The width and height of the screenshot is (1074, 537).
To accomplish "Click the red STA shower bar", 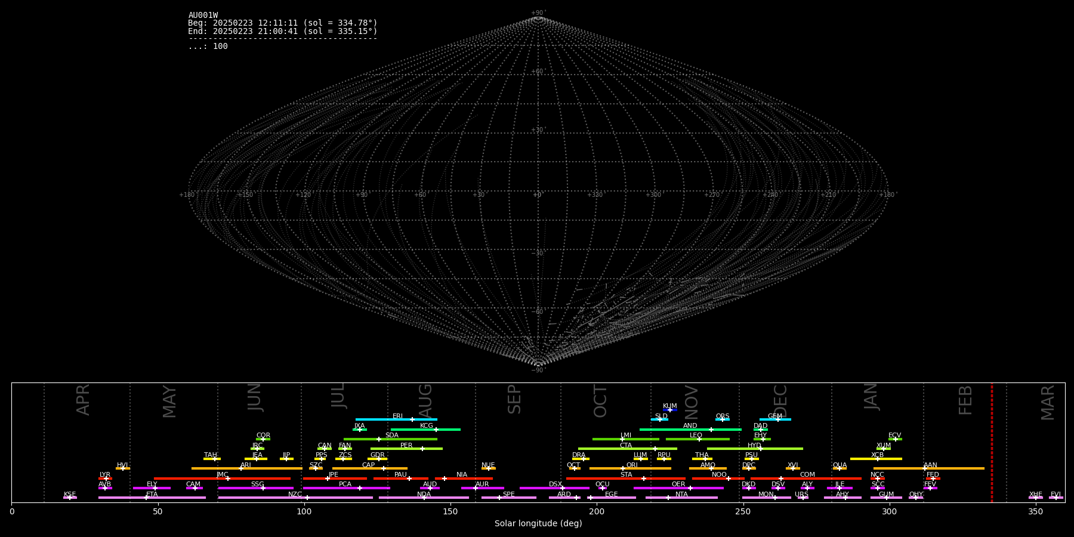I will [x=626, y=479].
